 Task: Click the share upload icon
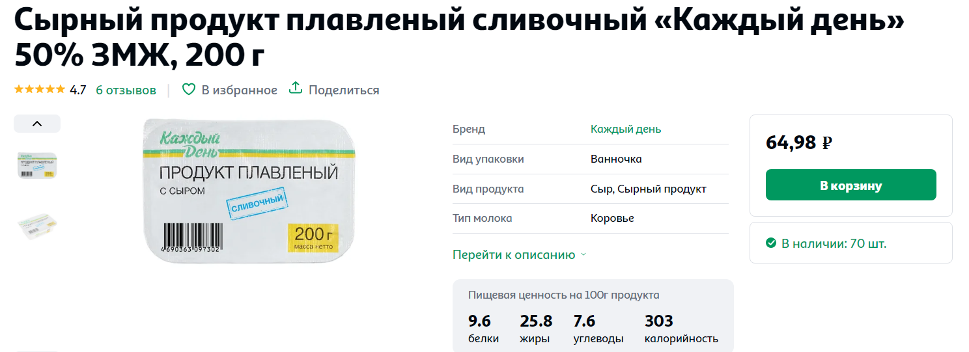click(x=296, y=88)
